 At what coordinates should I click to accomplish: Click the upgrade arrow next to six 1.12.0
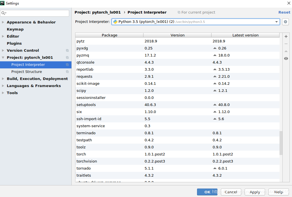coord(215,112)
